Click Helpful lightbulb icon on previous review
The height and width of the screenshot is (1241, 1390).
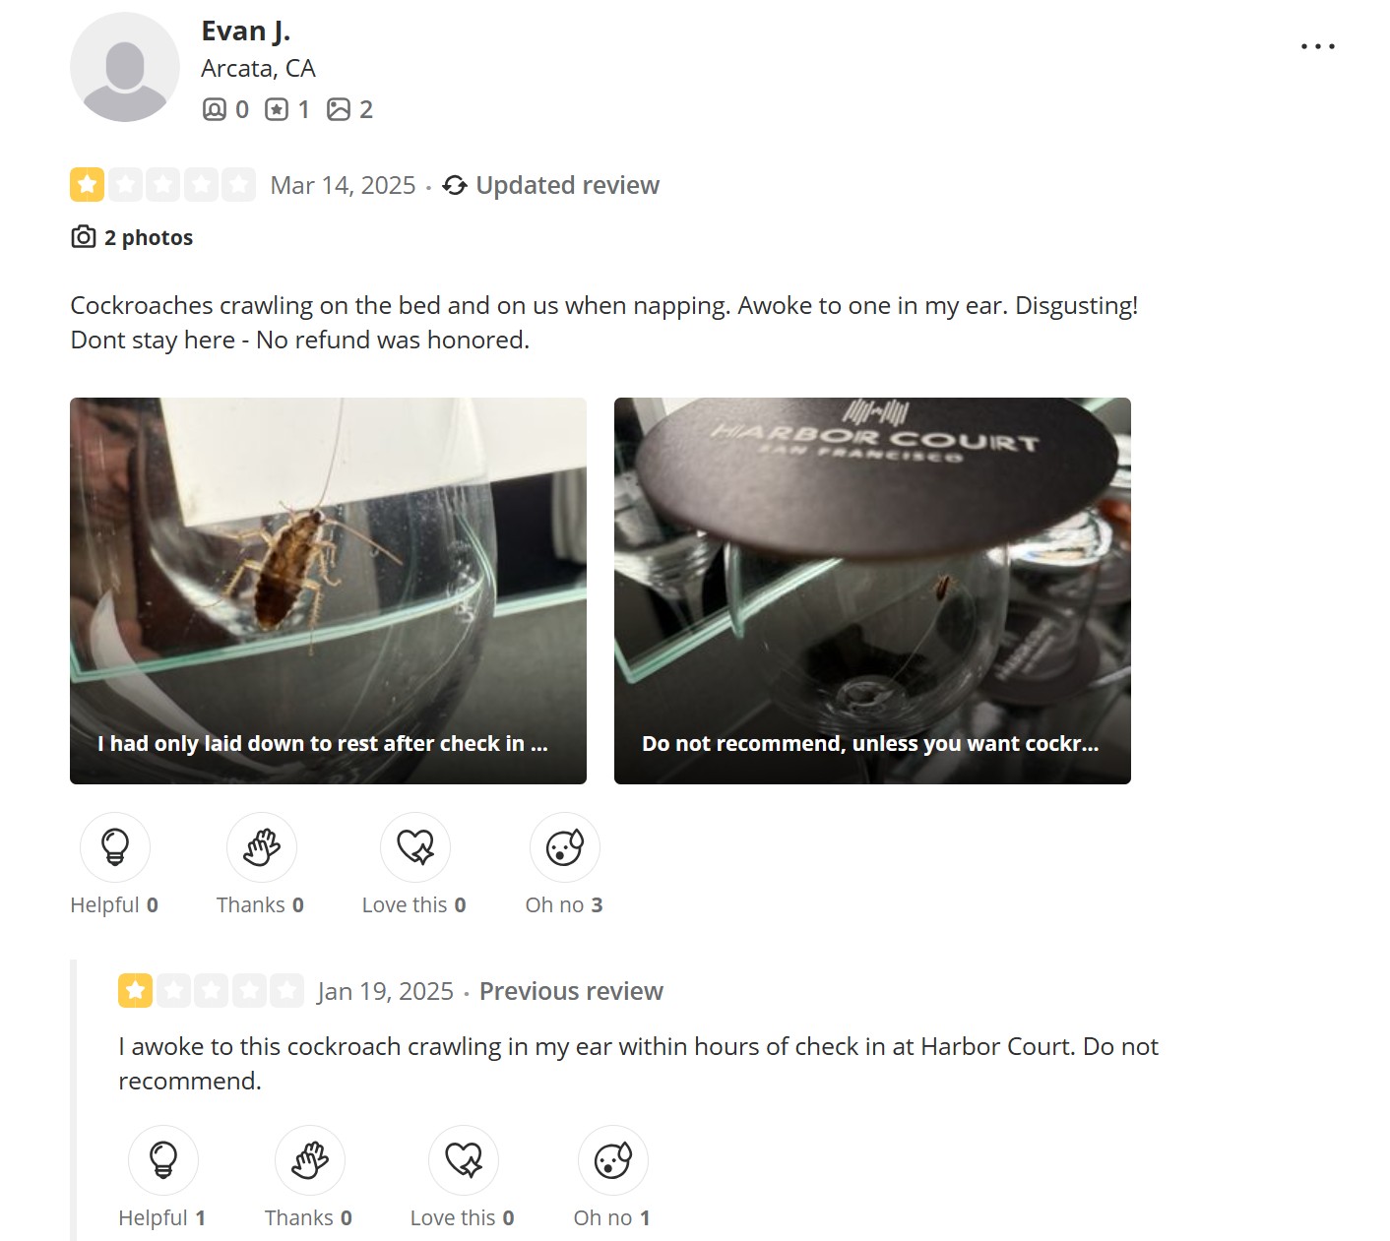(x=163, y=1160)
